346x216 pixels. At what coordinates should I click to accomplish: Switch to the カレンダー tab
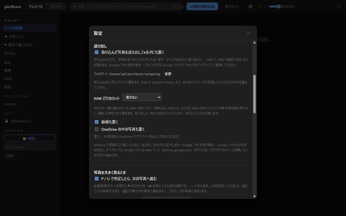[56, 6]
